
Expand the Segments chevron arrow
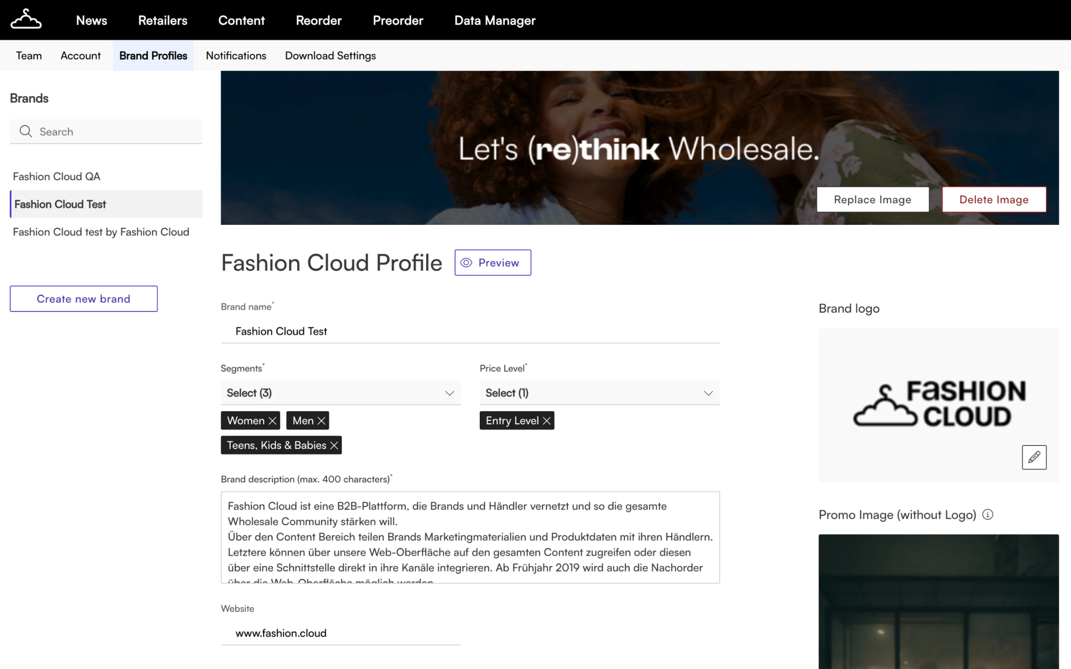click(450, 393)
